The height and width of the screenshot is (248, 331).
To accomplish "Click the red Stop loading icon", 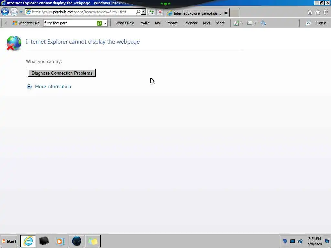I will pyautogui.click(x=160, y=12).
